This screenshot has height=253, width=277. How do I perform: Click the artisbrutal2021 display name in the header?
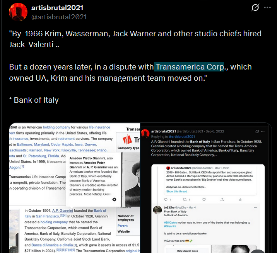57,8
